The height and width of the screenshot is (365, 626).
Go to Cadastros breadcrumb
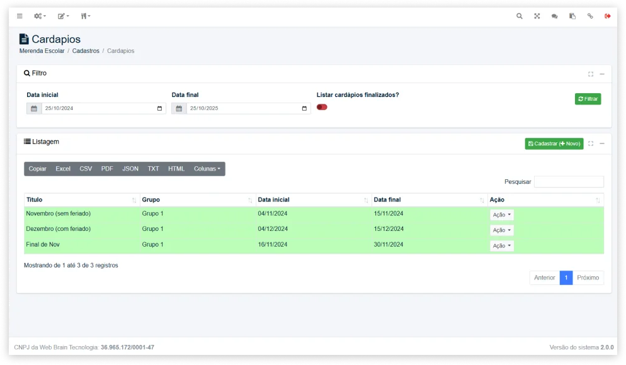[x=86, y=51]
